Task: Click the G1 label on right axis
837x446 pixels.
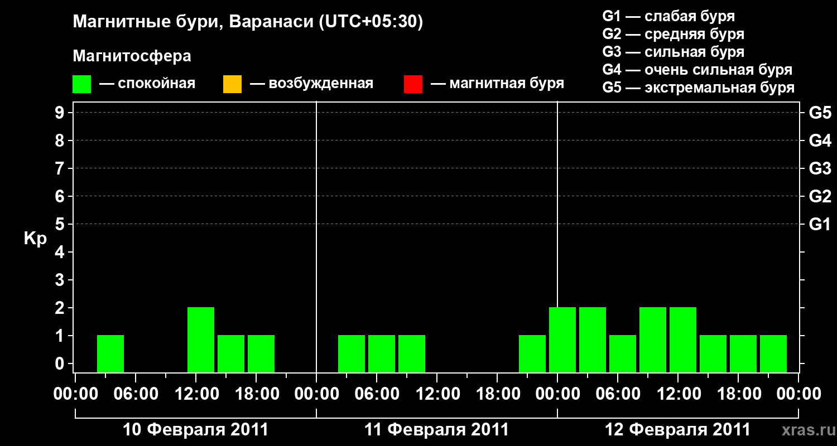Action: pyautogui.click(x=820, y=224)
